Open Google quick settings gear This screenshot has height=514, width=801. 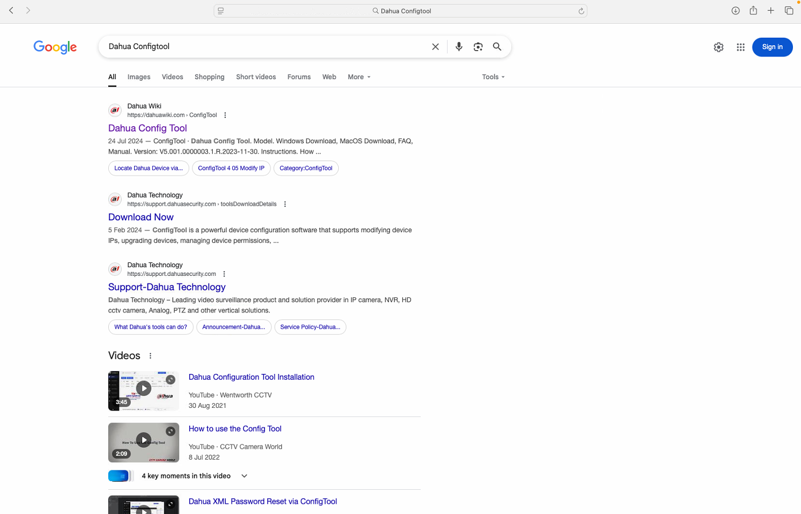click(x=718, y=47)
